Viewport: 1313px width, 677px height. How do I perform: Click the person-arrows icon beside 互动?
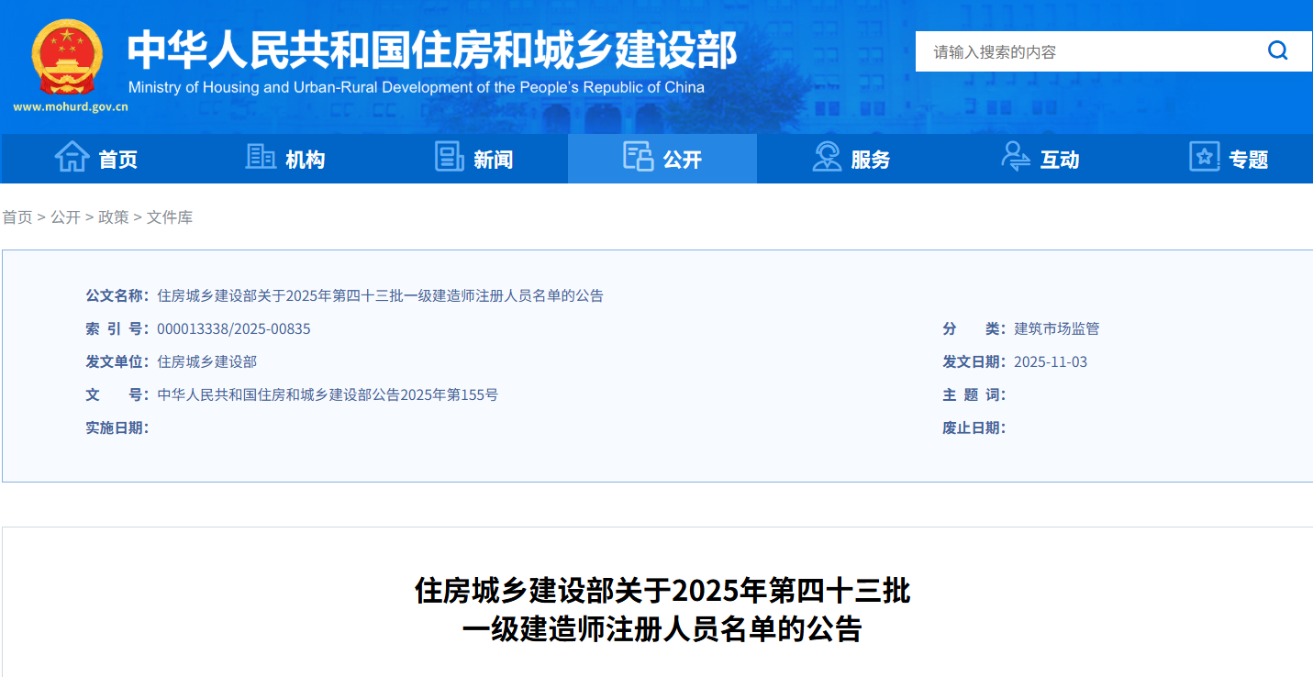click(1015, 157)
